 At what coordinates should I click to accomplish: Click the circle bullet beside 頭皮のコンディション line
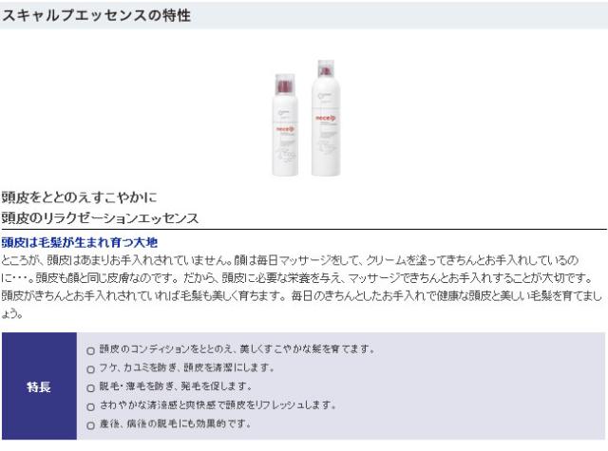tap(91, 350)
